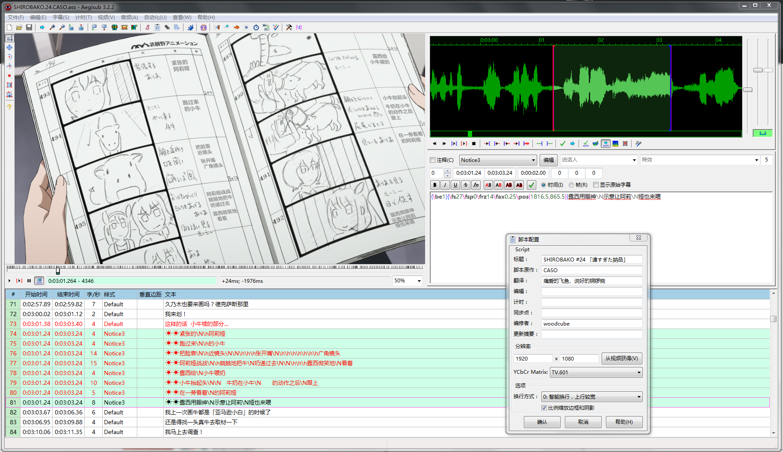The image size is (783, 452).
Task: Open the 50% video zoom dropdown
Action: point(419,281)
